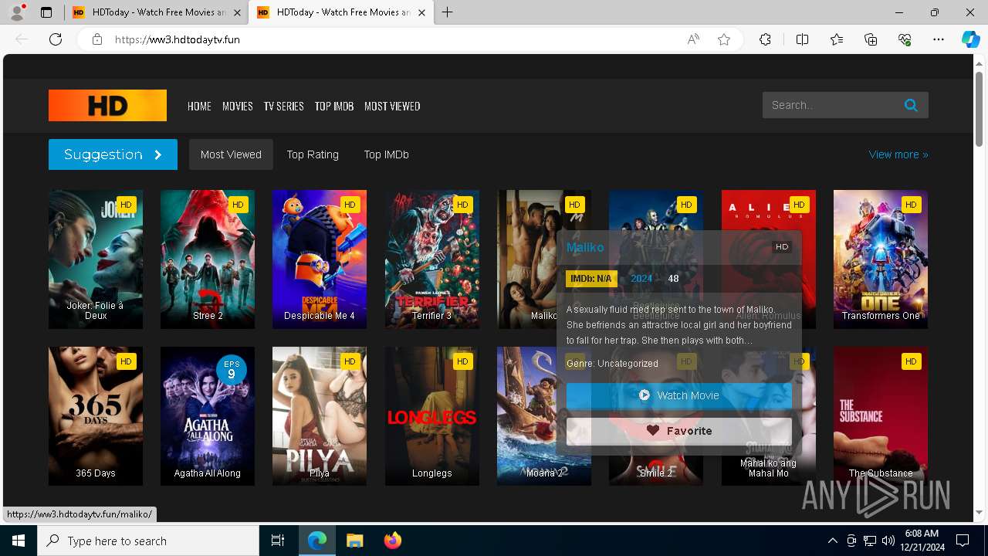Image resolution: width=988 pixels, height=556 pixels.
Task: View site information lock icon
Action: click(97, 39)
